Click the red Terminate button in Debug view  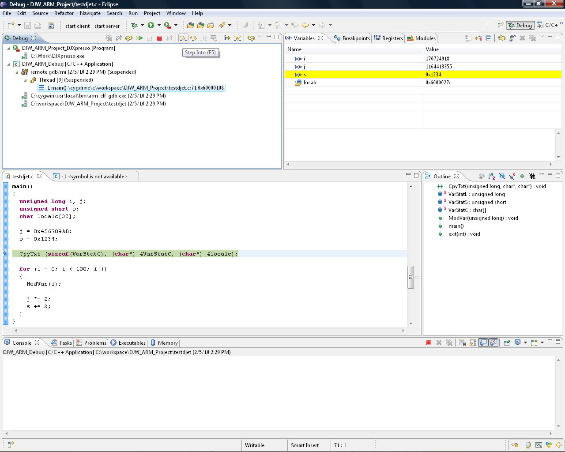160,38
